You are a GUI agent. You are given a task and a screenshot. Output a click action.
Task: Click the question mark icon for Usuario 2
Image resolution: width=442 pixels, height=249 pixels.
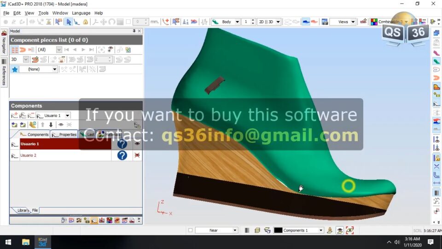pyautogui.click(x=122, y=155)
